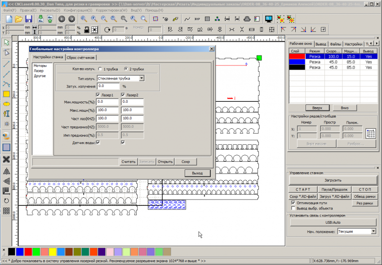The width and height of the screenshot is (382, 265).
Task: Select the '1 трубка' radio option
Action: click(100, 70)
